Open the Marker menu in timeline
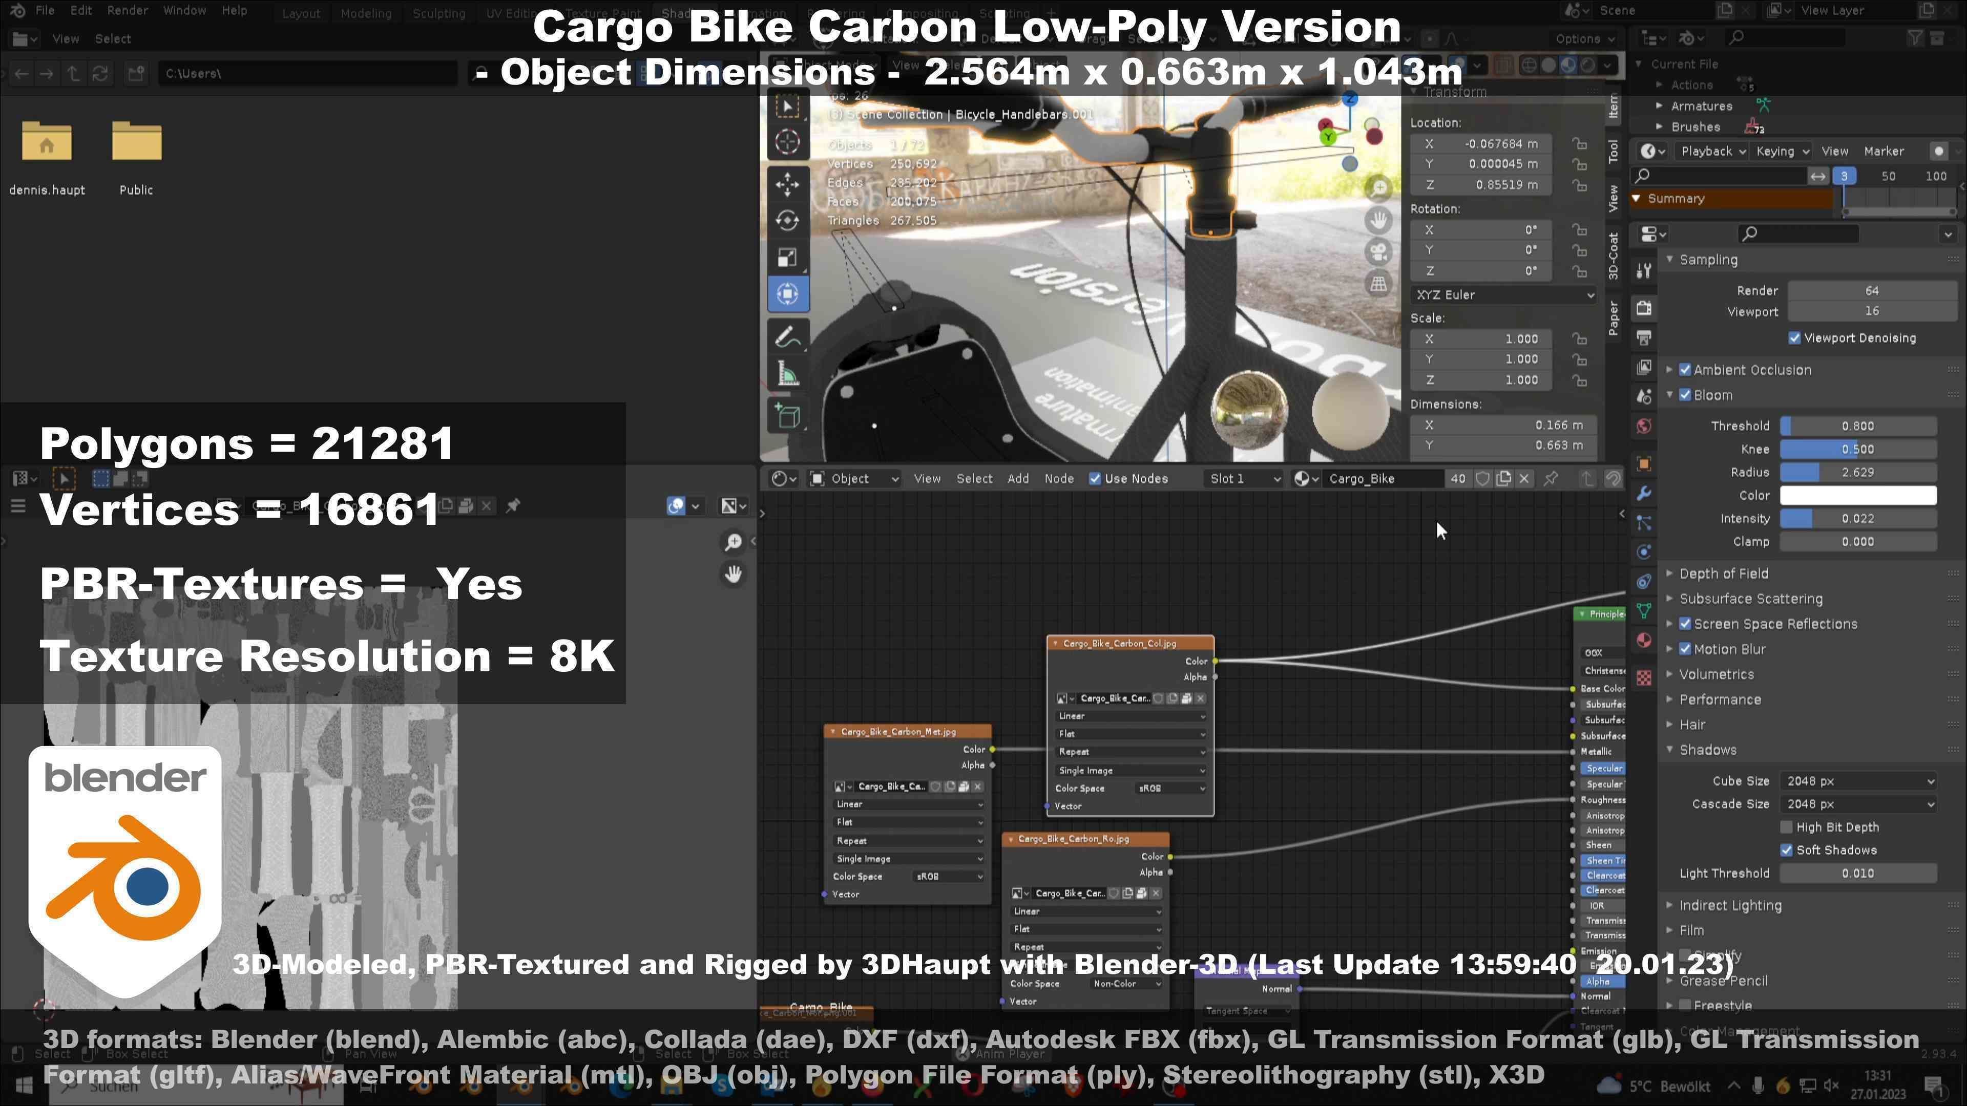This screenshot has height=1106, width=1967. [1884, 151]
